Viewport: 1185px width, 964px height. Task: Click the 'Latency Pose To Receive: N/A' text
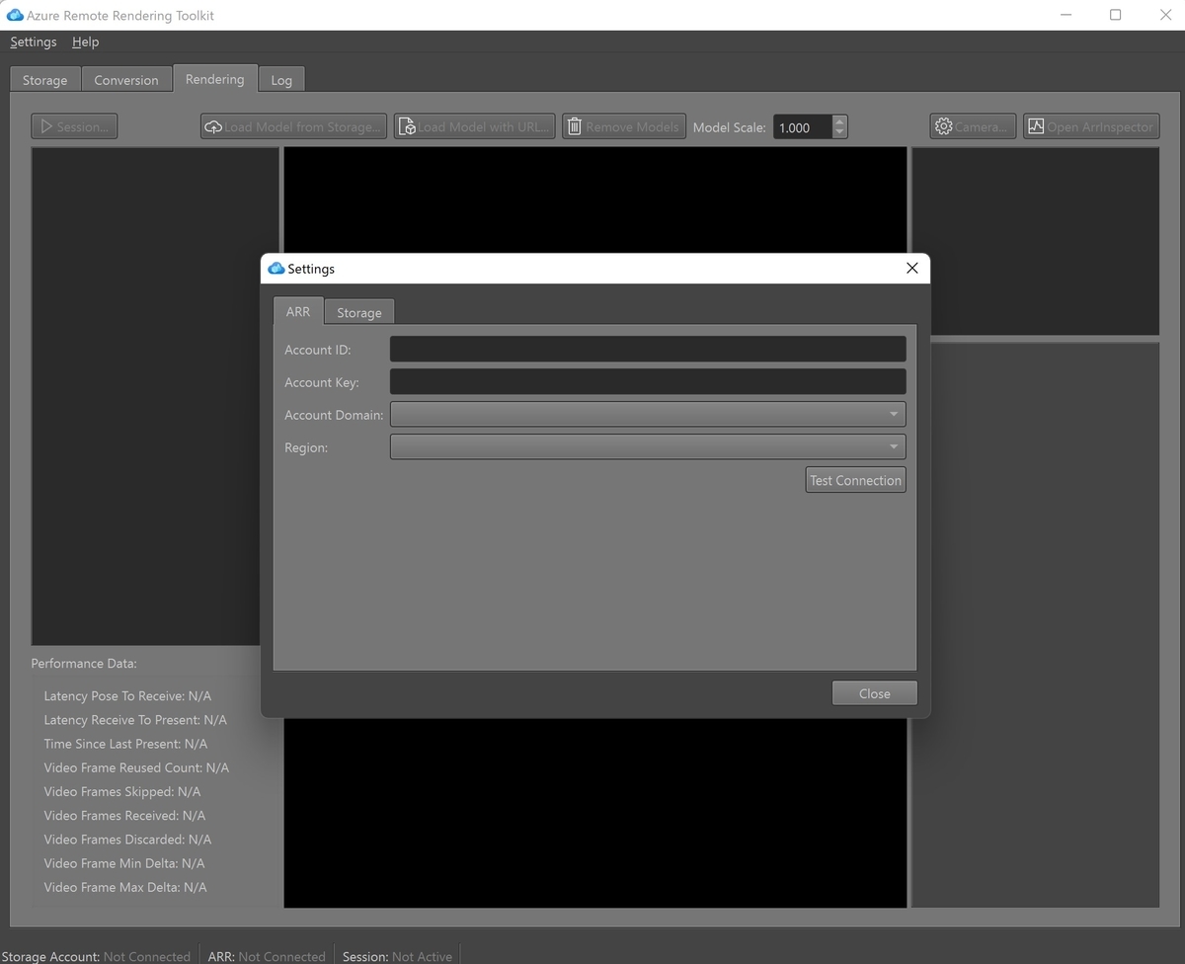point(127,696)
